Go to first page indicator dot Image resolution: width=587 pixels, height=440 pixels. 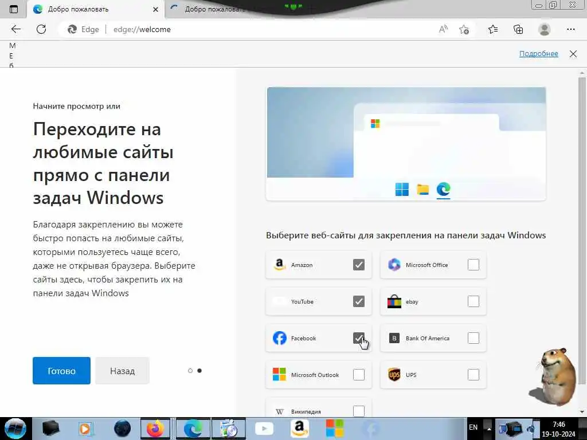tap(190, 371)
